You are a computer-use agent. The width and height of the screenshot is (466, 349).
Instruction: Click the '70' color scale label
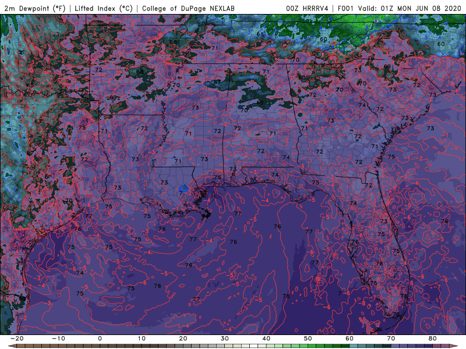click(x=391, y=339)
